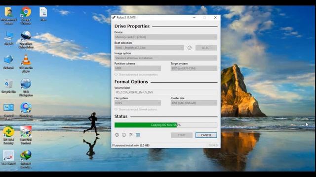Screen dimensions: 316x177
Task: Open Hard Disk Sentinel shortcut
Action: (x=26, y=136)
